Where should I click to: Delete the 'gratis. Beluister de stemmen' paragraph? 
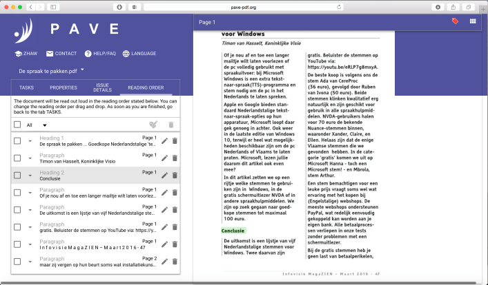175,227
